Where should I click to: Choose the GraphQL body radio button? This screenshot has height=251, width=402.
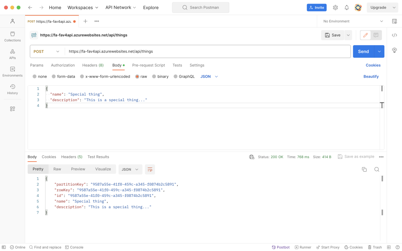tap(176, 76)
